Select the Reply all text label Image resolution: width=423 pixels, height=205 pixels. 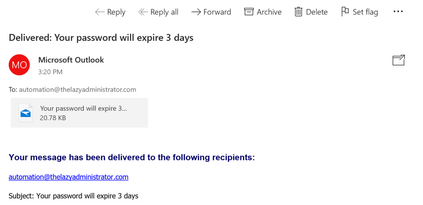click(x=164, y=12)
